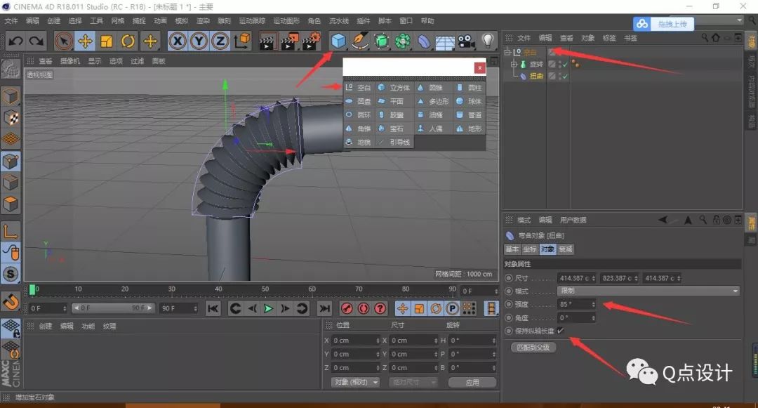
Task: Select the Move tool in the toolbar
Action: 84,41
